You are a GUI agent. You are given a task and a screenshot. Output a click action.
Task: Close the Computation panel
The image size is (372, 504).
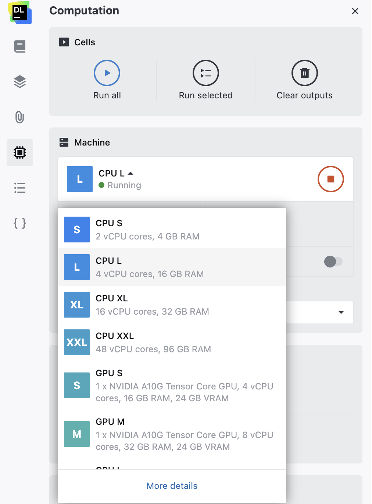pos(355,11)
